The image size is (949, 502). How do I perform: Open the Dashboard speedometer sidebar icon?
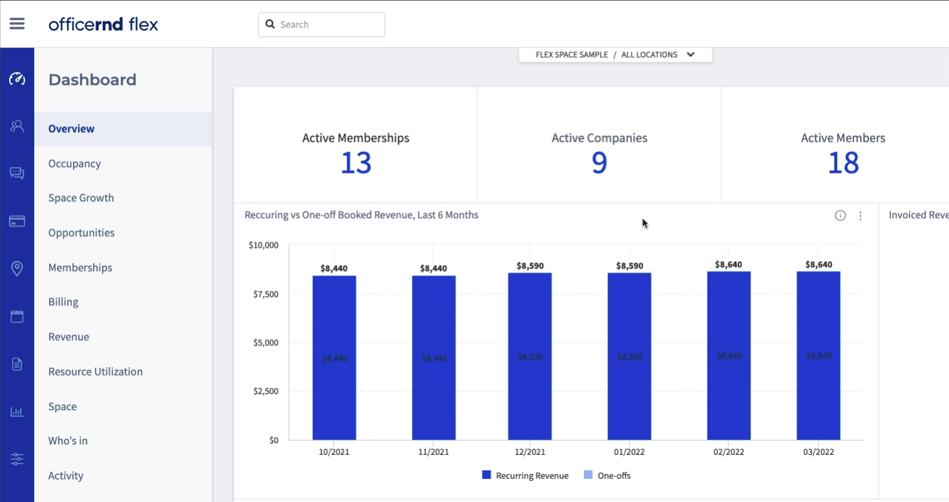point(17,79)
